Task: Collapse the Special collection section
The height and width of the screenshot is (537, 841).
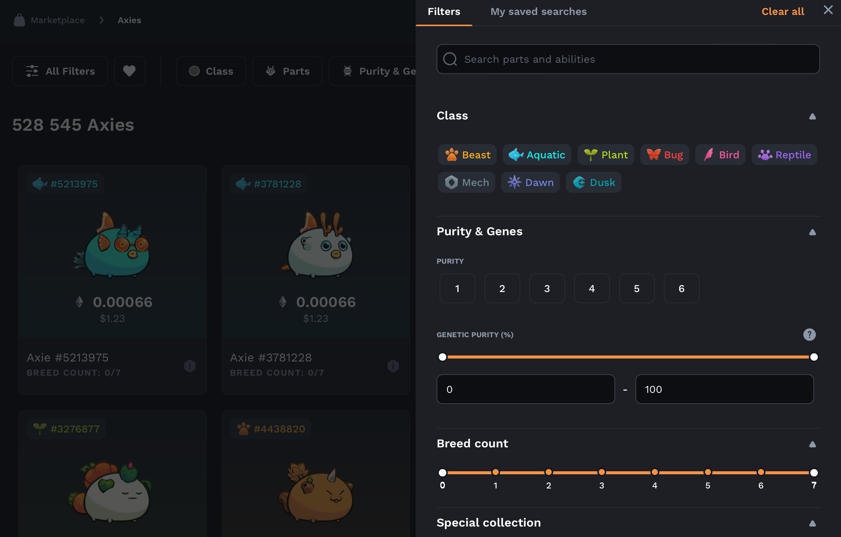Action: pos(812,523)
